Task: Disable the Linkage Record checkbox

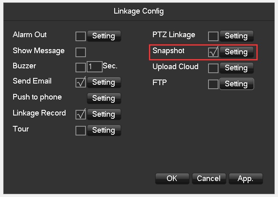Action: [81, 114]
